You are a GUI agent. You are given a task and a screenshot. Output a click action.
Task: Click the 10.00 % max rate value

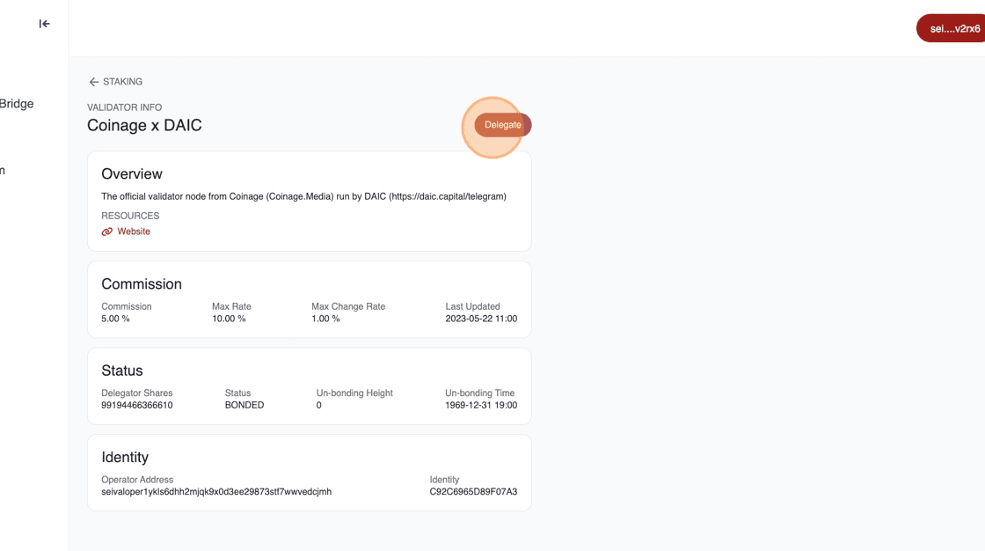(x=229, y=319)
